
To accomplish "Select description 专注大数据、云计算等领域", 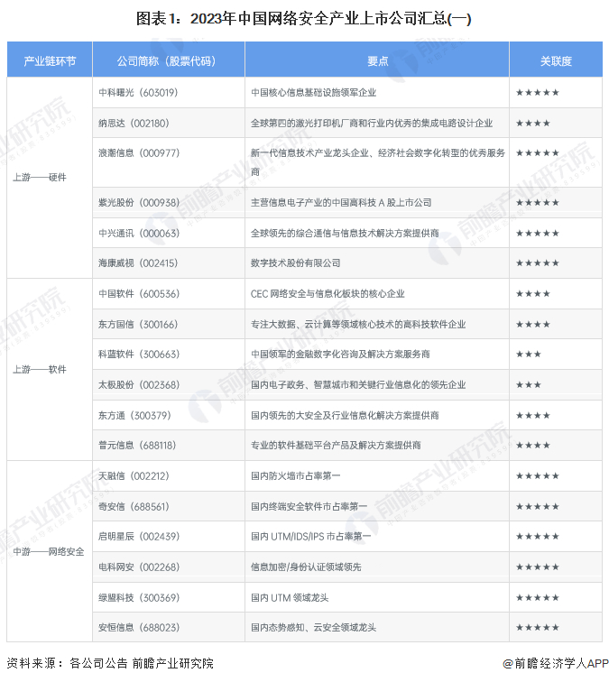I will pyautogui.click(x=358, y=325).
